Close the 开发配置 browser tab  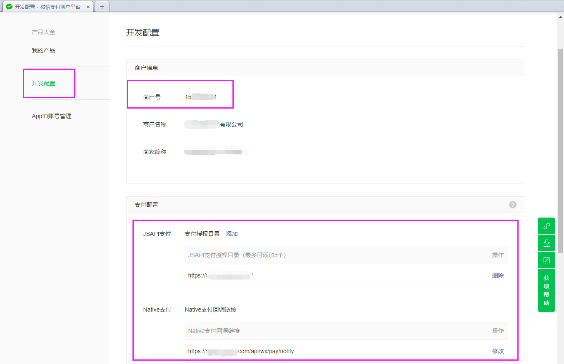tap(88, 7)
